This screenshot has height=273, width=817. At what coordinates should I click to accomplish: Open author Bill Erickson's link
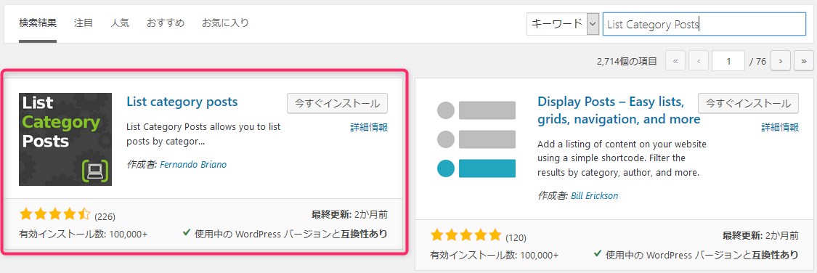tap(595, 196)
